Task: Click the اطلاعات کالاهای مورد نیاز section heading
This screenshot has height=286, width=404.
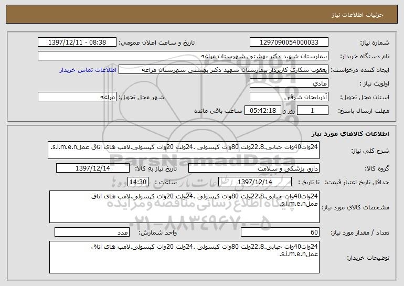Action: pos(350,134)
